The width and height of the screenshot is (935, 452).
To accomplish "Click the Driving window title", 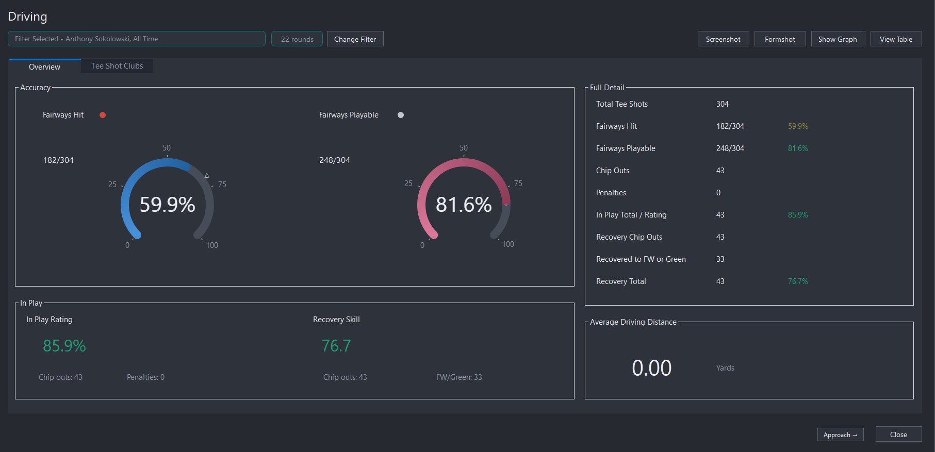I will [27, 16].
